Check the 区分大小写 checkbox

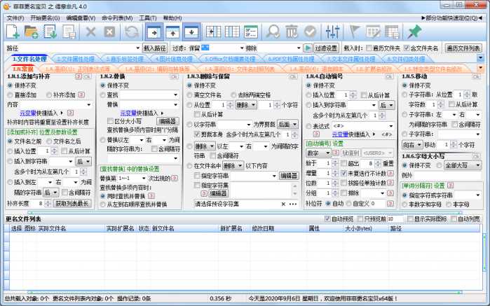click(x=110, y=120)
